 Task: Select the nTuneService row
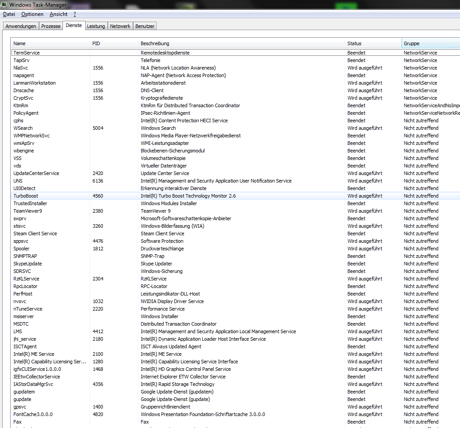coord(236,309)
